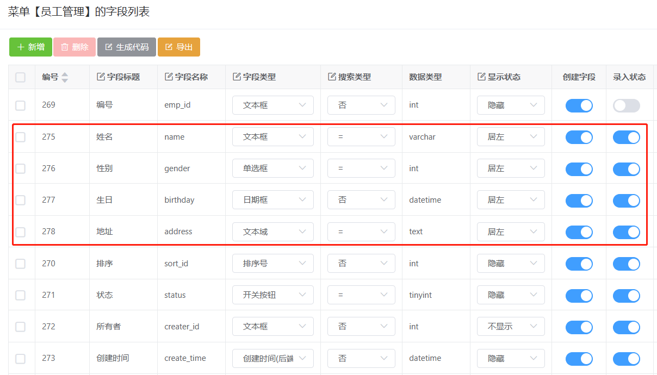Click the address field name cell
Screen dimensions: 657x375
pos(178,232)
